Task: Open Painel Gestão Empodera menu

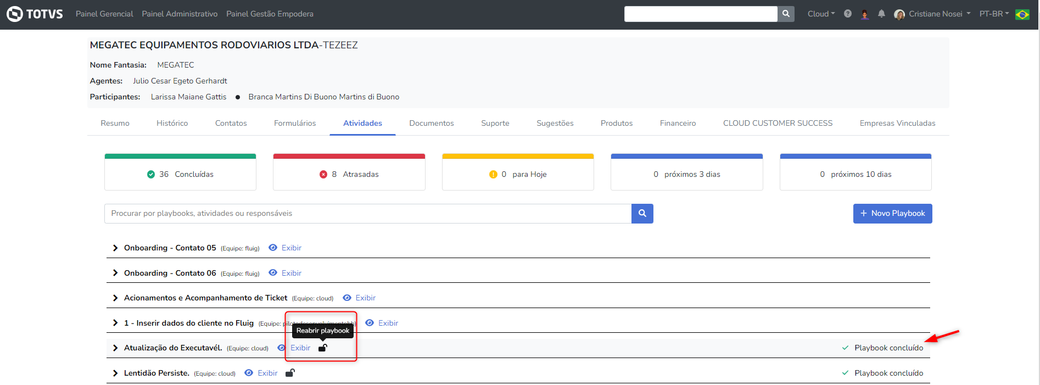Action: 270,14
